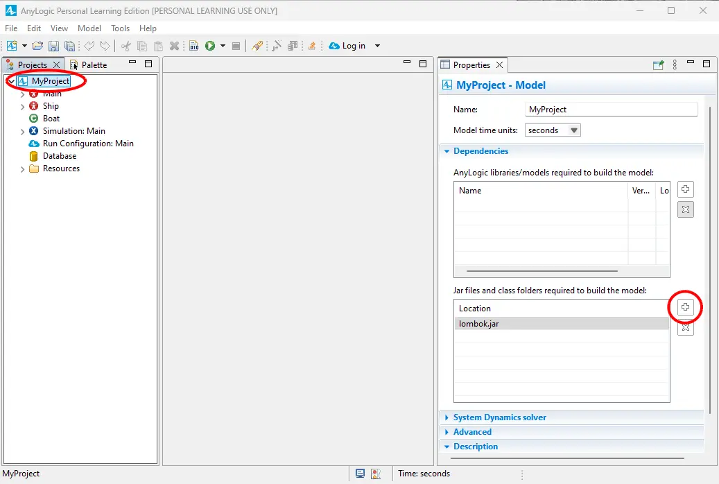Select lombok.jar in the jar list
The width and height of the screenshot is (719, 484).
[x=562, y=323]
